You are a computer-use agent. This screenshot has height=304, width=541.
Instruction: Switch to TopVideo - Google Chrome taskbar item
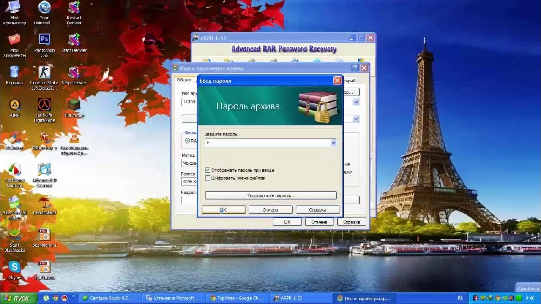coord(237,298)
